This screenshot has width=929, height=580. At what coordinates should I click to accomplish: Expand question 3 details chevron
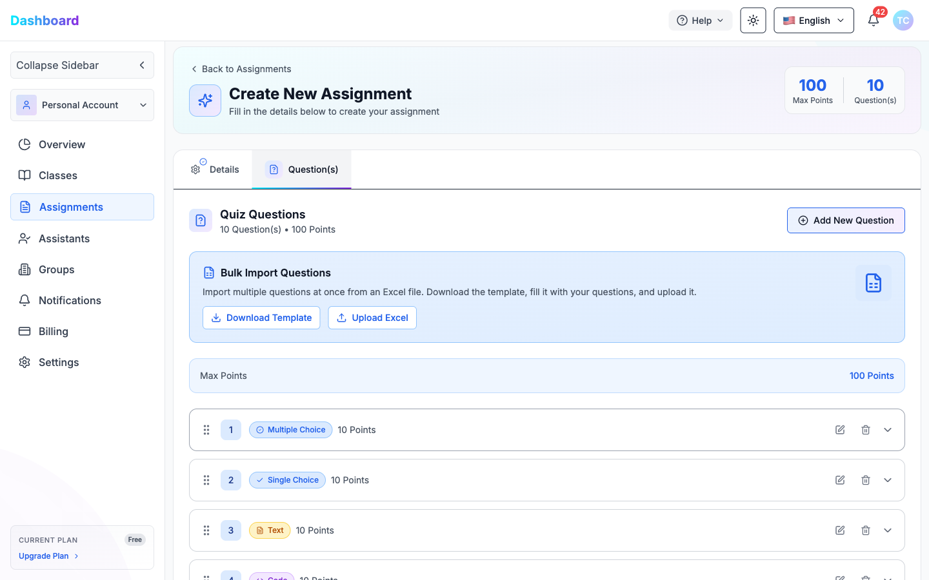[x=888, y=530]
